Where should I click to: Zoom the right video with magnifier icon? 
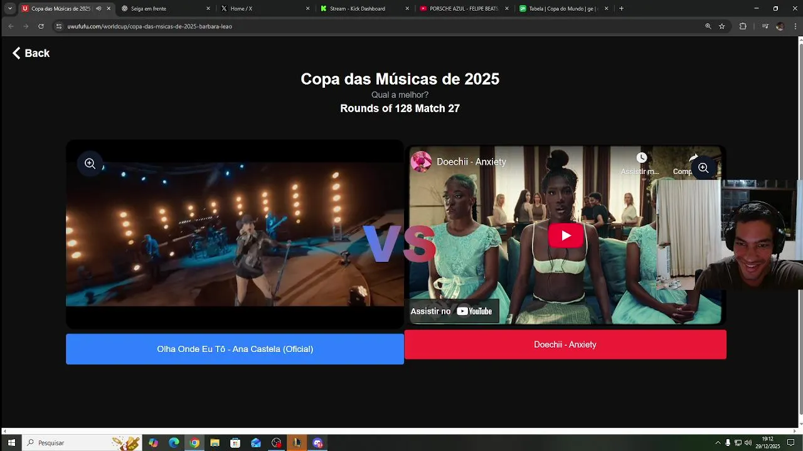703,168
